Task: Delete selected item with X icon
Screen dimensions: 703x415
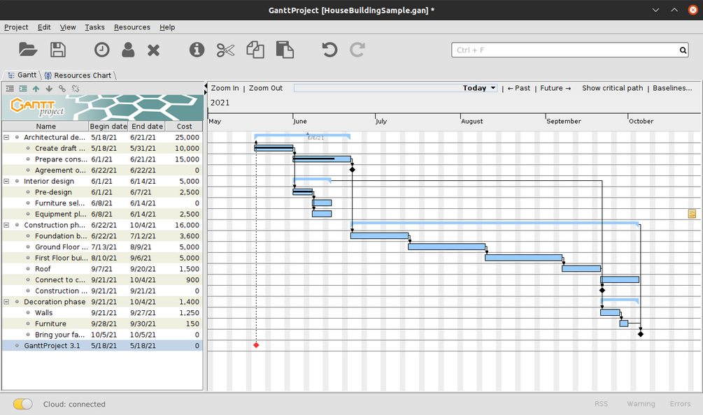Action: 154,50
